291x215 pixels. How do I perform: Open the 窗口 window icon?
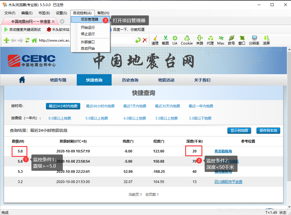coord(242,40)
